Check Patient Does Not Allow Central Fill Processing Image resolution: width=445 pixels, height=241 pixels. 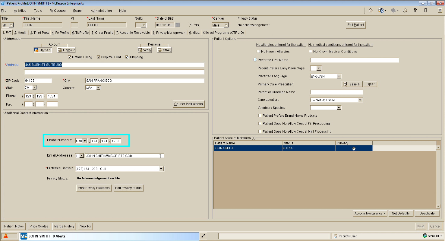click(260, 123)
